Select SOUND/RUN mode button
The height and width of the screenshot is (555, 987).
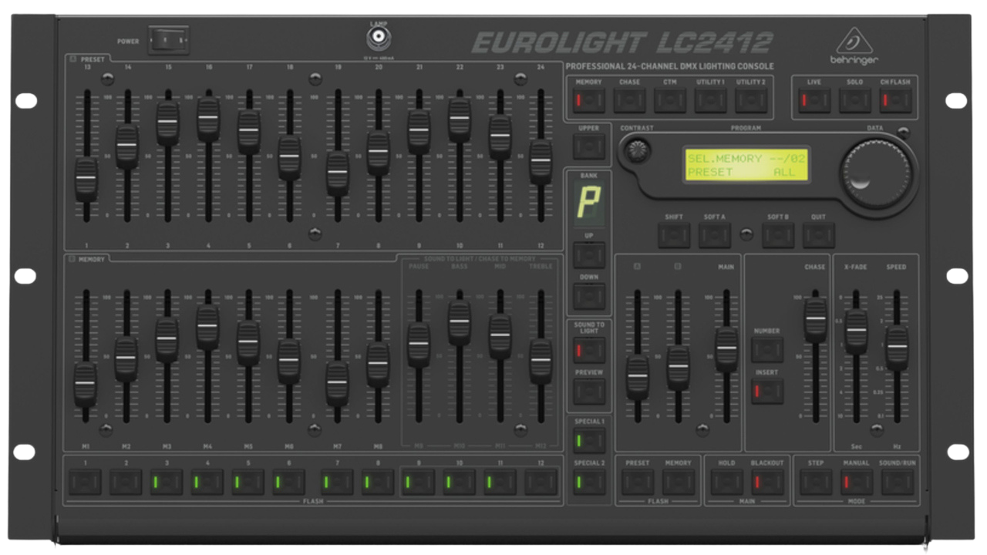point(897,482)
